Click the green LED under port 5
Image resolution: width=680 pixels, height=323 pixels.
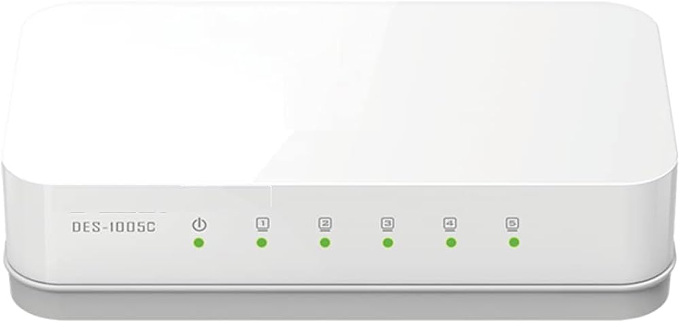pyautogui.click(x=514, y=243)
